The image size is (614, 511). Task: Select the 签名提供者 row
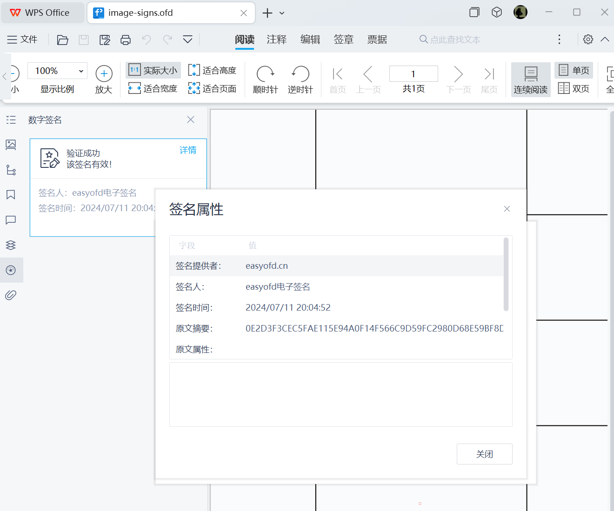(337, 265)
